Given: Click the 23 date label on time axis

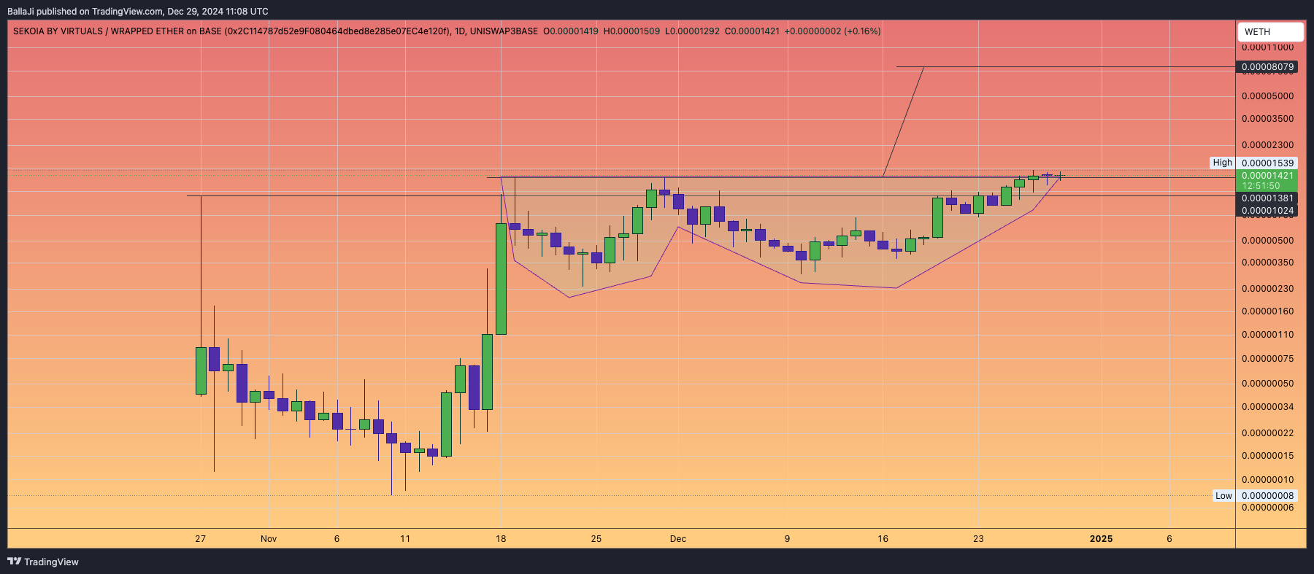Looking at the screenshot, I should tap(978, 539).
